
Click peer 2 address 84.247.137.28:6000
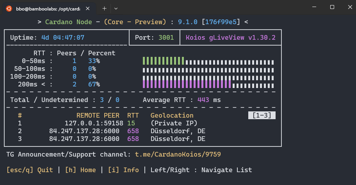pos(84,131)
